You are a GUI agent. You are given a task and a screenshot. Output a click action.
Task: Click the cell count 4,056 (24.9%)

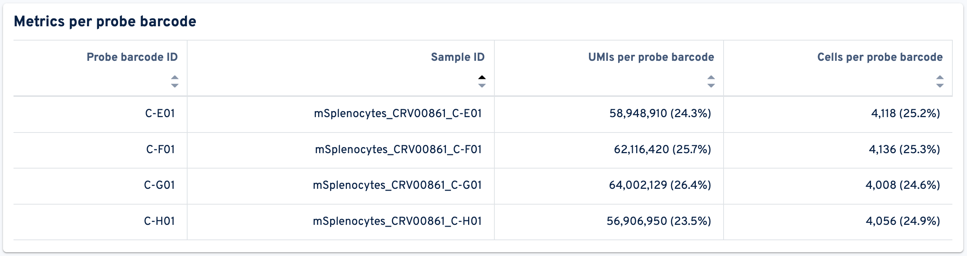point(903,221)
